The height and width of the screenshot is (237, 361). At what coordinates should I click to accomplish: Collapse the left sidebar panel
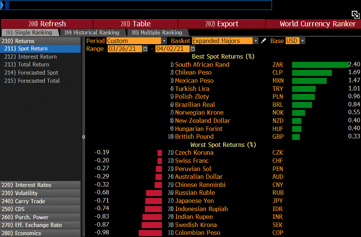(x=83, y=137)
